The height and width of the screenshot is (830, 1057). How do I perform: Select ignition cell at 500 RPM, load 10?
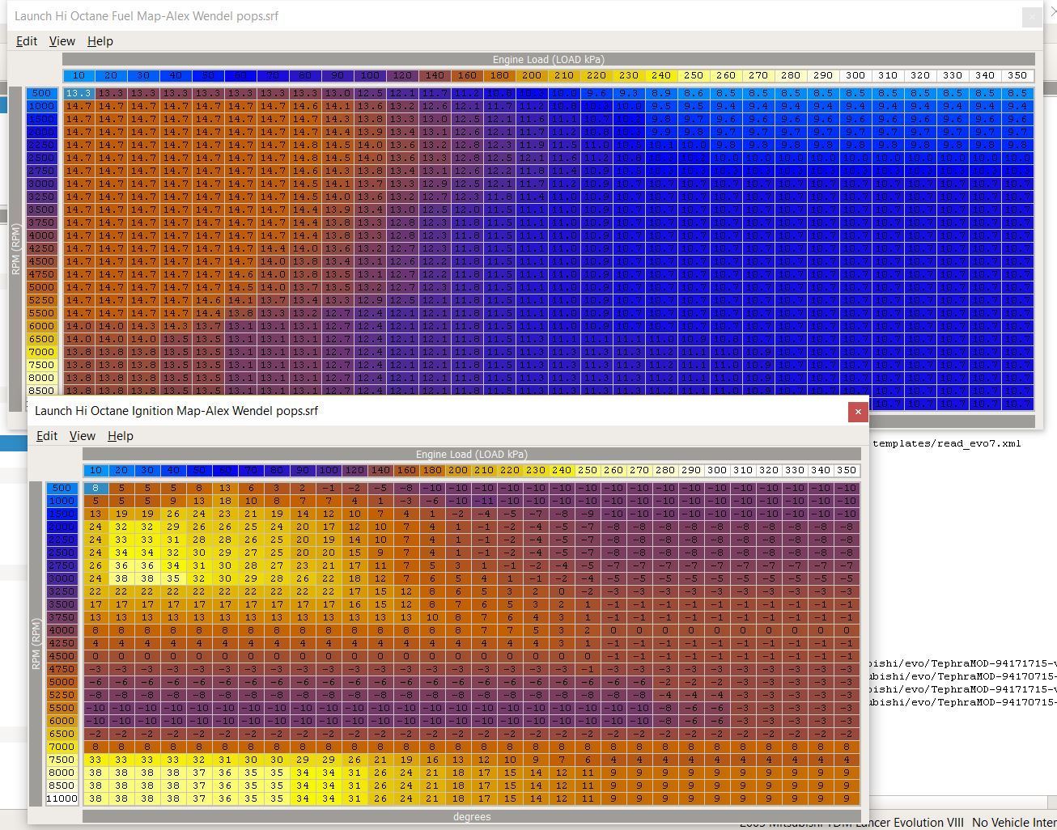coord(96,488)
